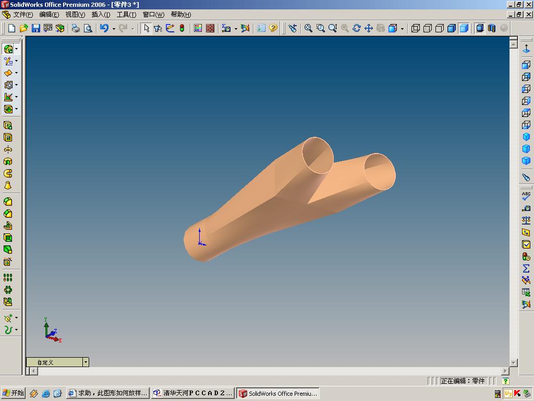Toggle selection filter toolbar
The image size is (534, 401).
157,28
